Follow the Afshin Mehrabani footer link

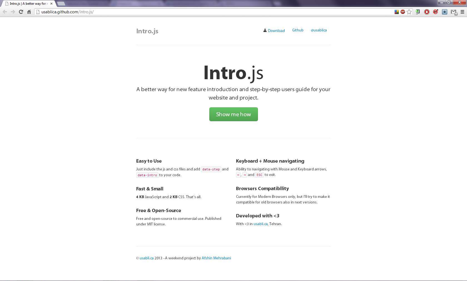(x=216, y=258)
